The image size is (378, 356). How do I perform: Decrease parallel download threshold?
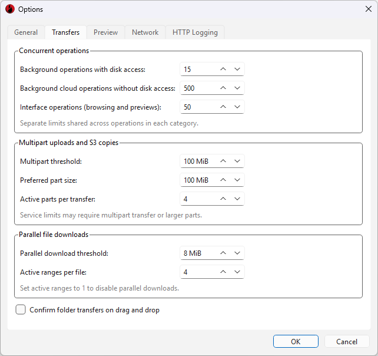point(237,253)
